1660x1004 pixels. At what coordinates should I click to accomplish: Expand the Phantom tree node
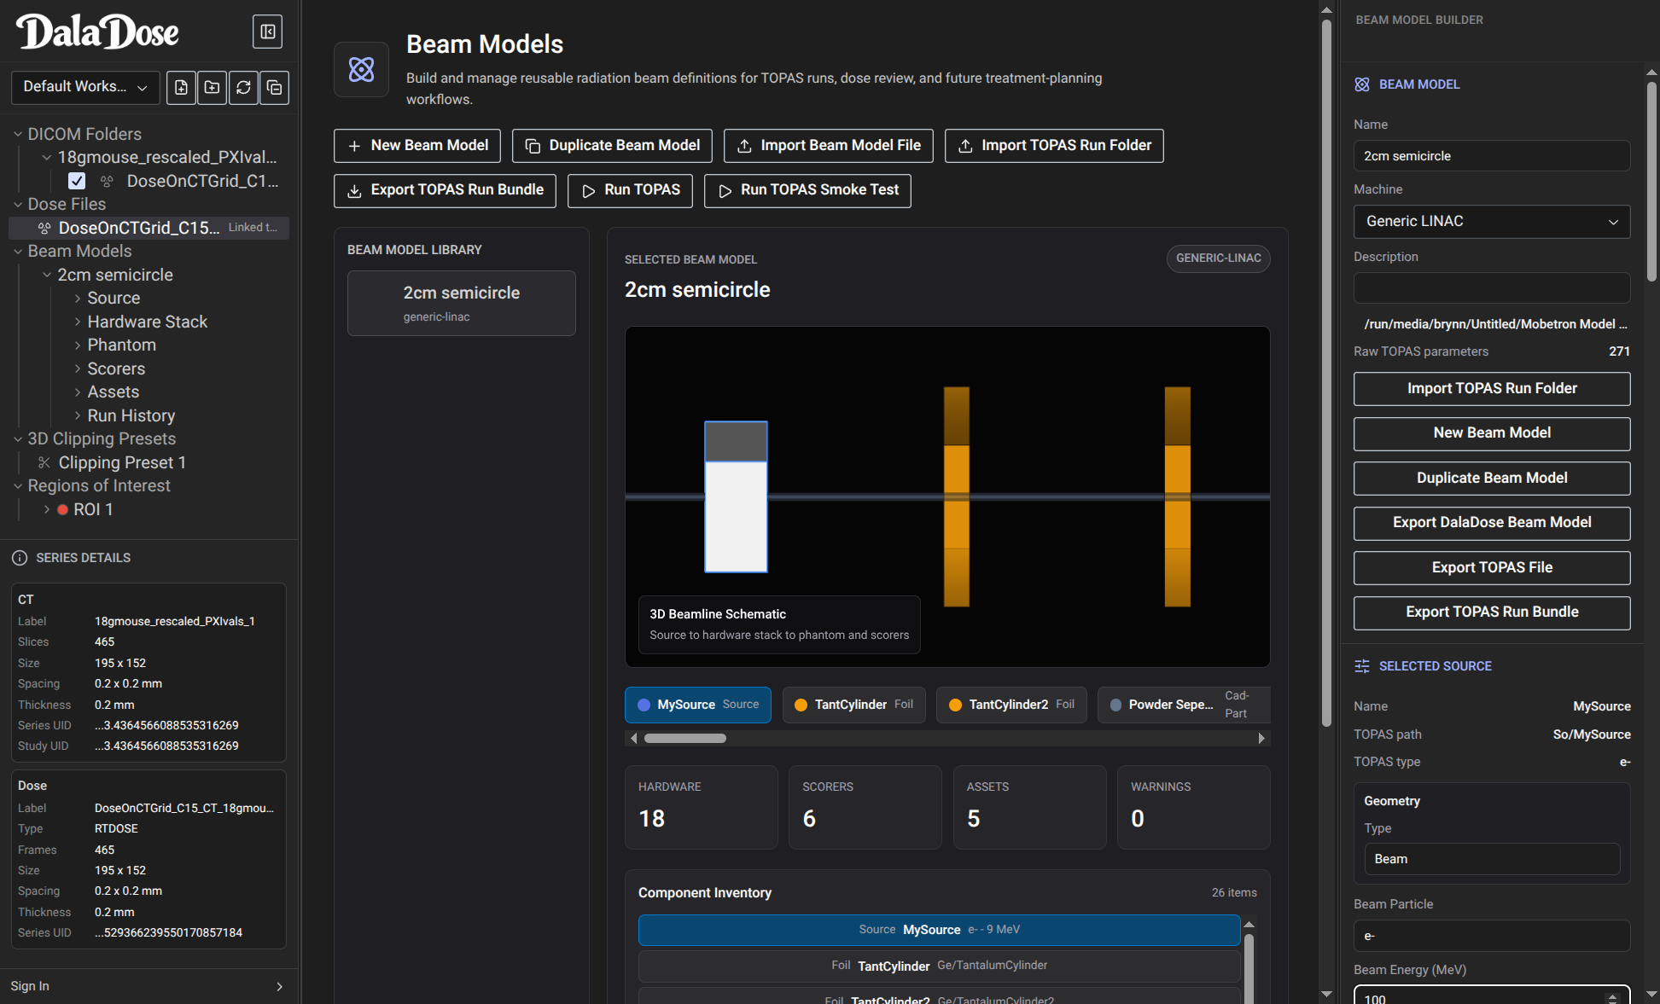[78, 345]
